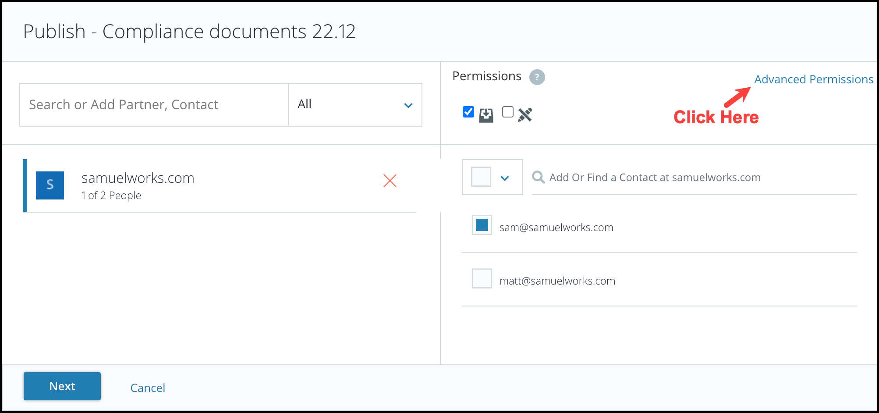Screen dimensions: 879x413
Task: Select matt@samuelworks.com checkbox
Action: (482, 278)
